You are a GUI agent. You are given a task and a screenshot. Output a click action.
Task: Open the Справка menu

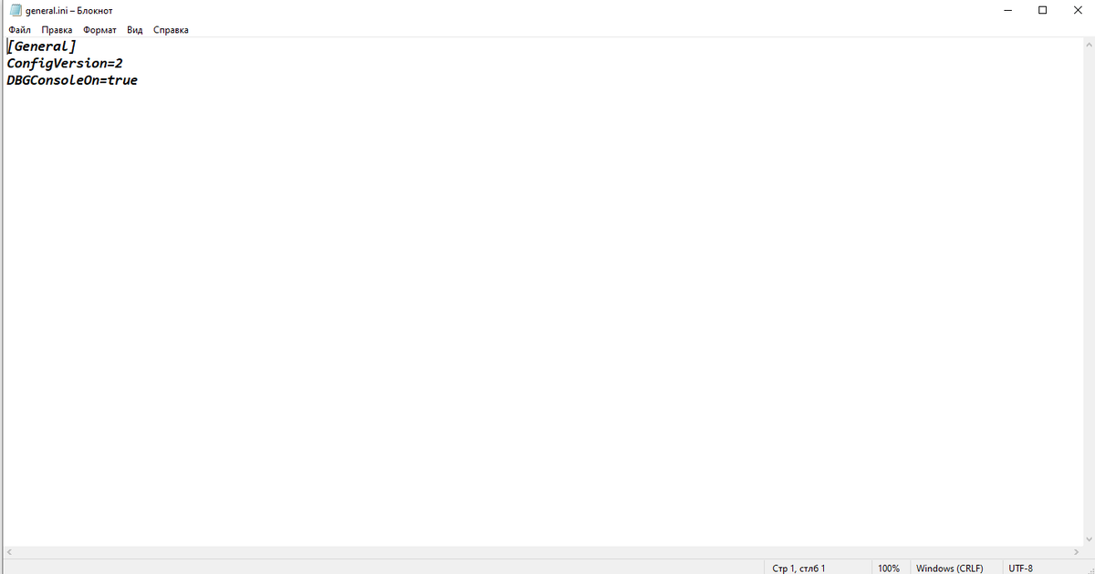coord(171,30)
